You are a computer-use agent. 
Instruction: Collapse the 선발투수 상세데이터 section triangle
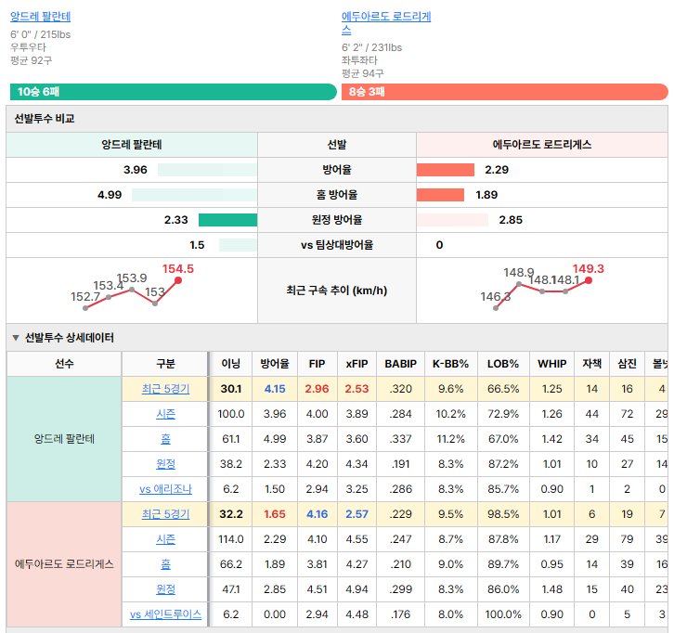tap(16, 338)
